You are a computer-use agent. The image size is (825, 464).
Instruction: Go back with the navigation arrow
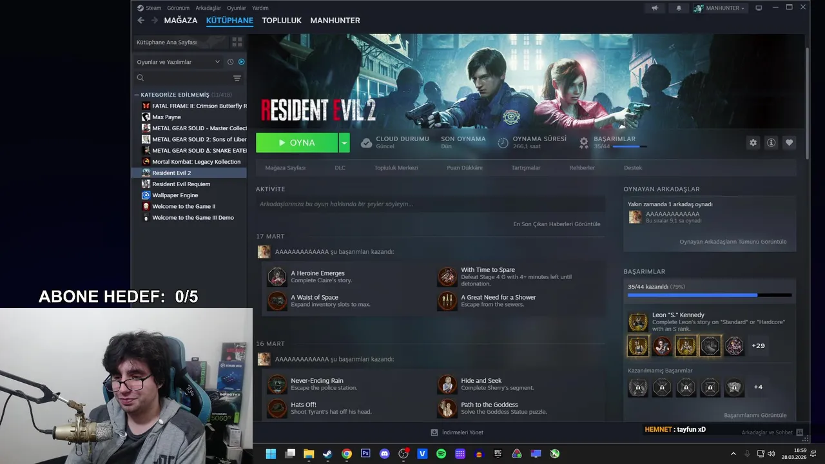(141, 21)
